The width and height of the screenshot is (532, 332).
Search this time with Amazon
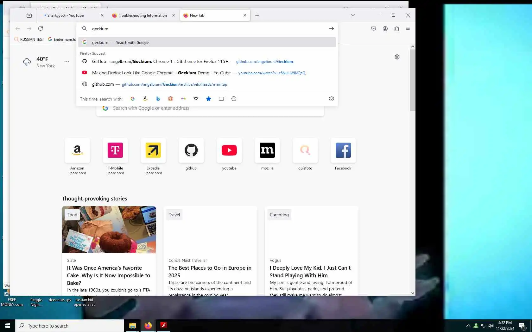(145, 99)
